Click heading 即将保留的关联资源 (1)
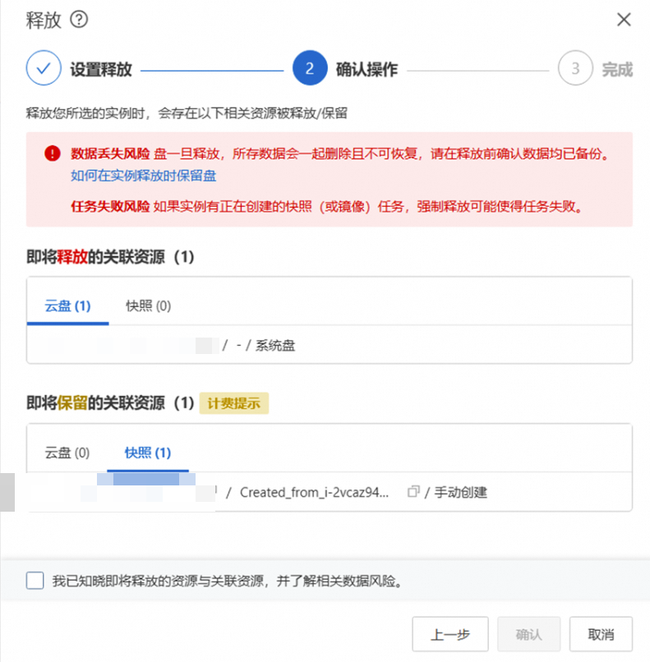650x662 pixels. (x=110, y=403)
